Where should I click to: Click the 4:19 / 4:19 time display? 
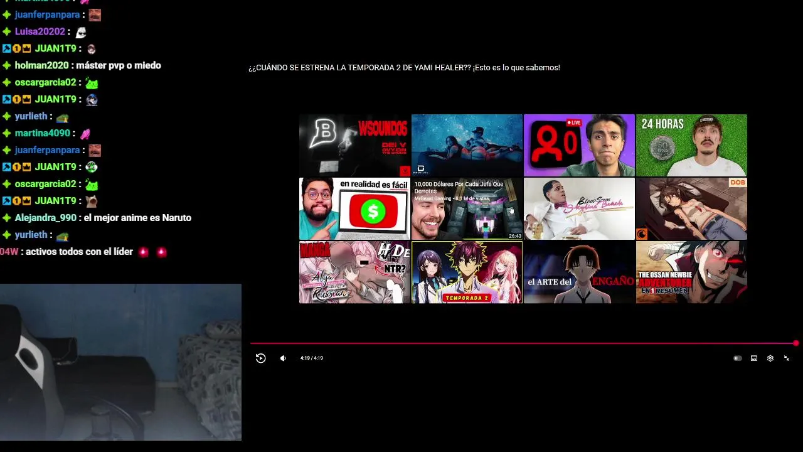point(312,358)
